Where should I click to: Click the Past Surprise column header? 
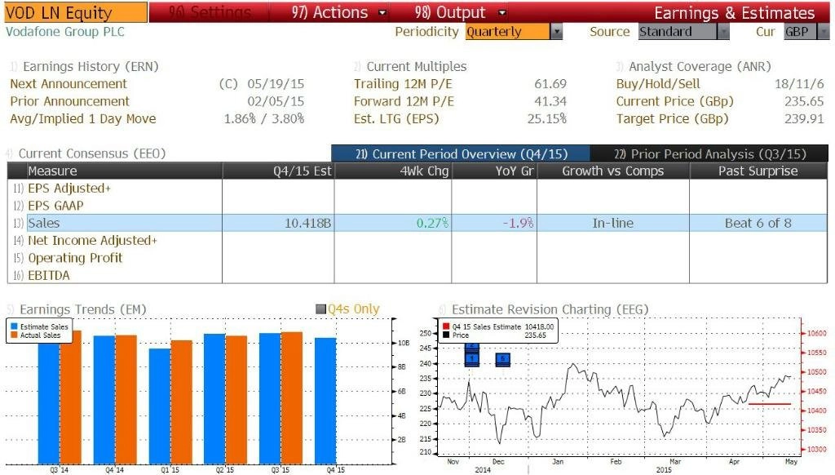tap(758, 171)
